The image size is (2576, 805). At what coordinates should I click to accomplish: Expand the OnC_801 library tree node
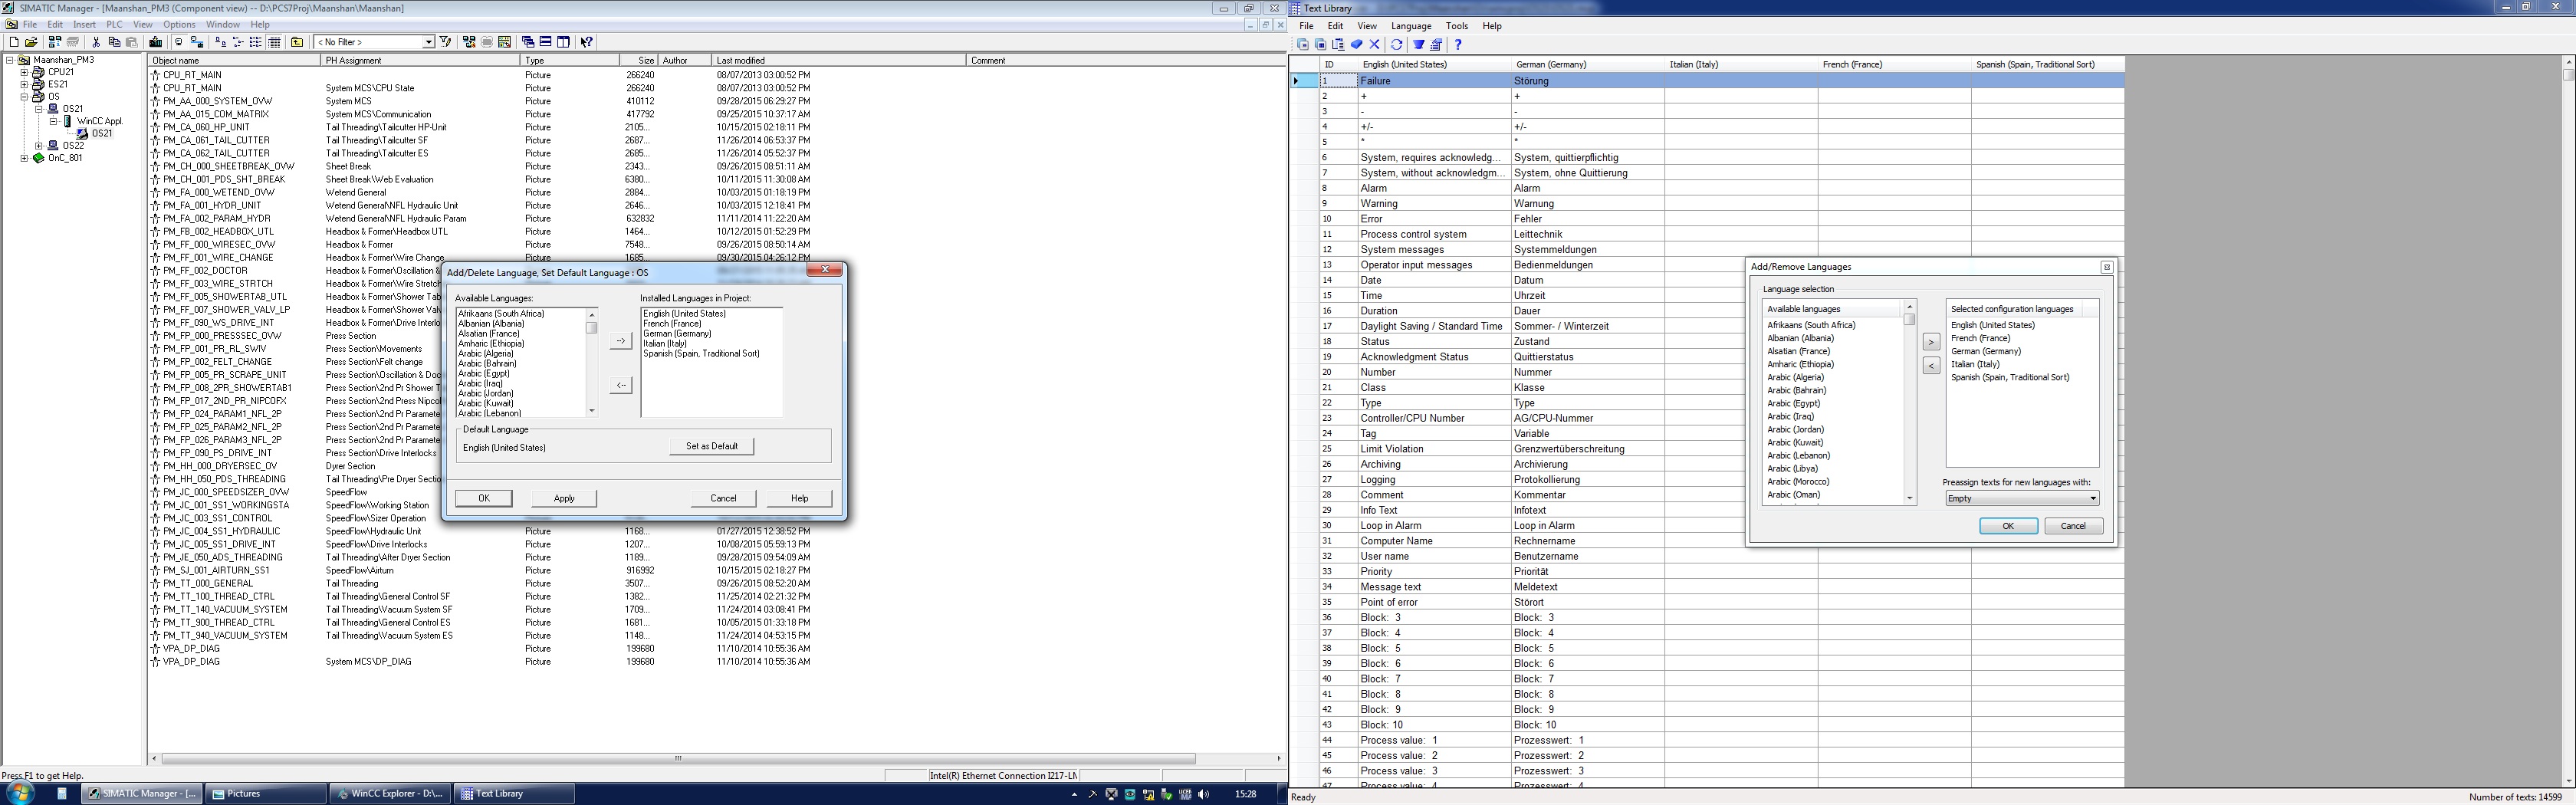pyautogui.click(x=24, y=158)
